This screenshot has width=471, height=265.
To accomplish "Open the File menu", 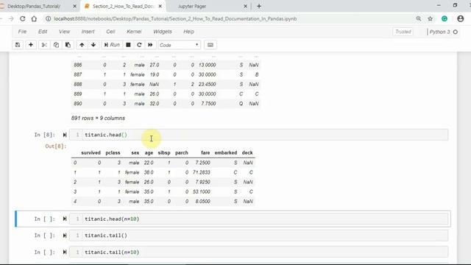I will (x=22, y=32).
